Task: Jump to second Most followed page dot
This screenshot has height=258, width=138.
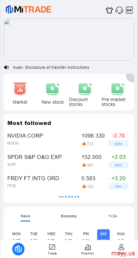Action: (x=66, y=197)
